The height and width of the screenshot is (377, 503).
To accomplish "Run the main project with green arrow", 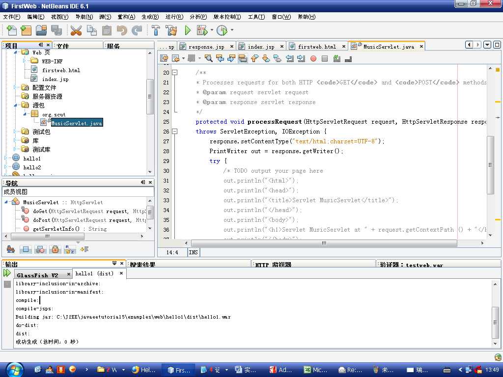I will click(x=188, y=30).
